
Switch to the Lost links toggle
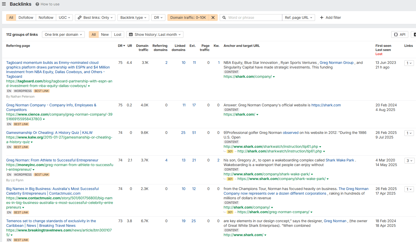118,34
